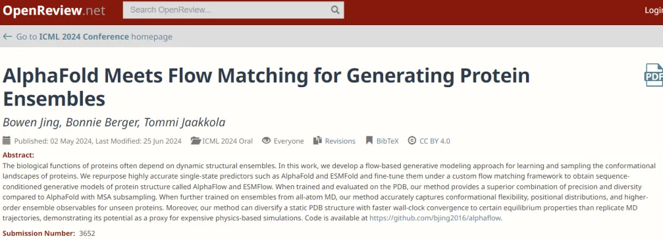
Task: Click the paper title heading
Action: (x=266, y=87)
